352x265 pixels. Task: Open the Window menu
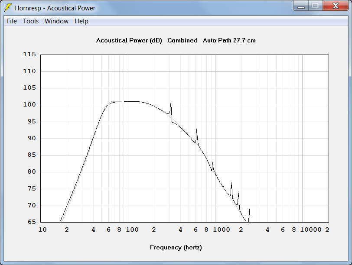click(56, 21)
